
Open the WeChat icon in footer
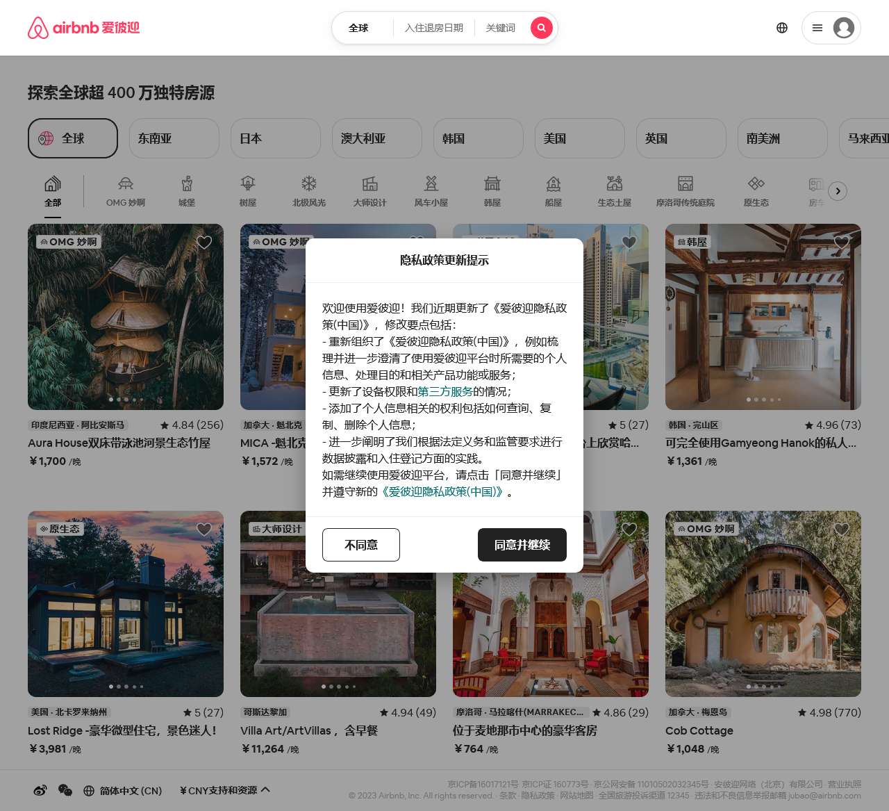(x=65, y=790)
